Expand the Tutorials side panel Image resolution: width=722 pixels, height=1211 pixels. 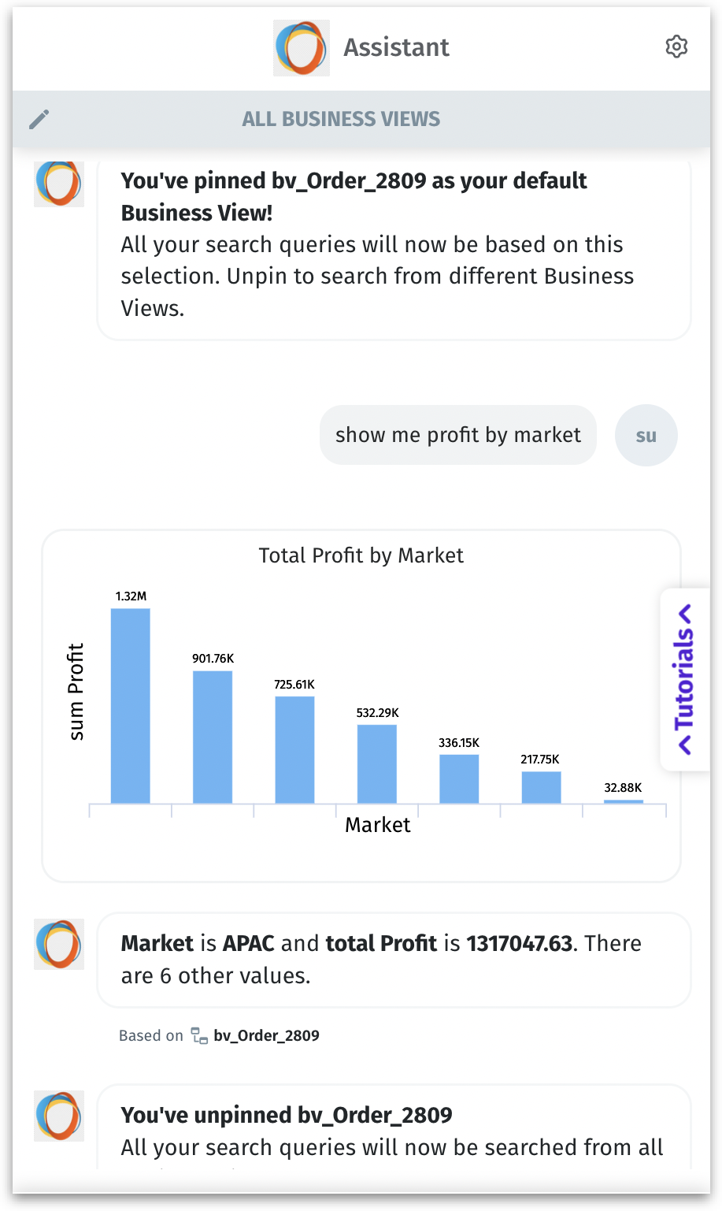pos(685,678)
